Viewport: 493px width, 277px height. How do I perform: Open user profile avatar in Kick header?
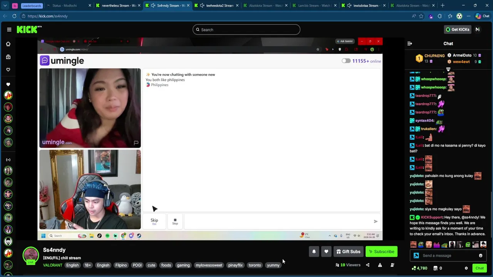[478, 30]
